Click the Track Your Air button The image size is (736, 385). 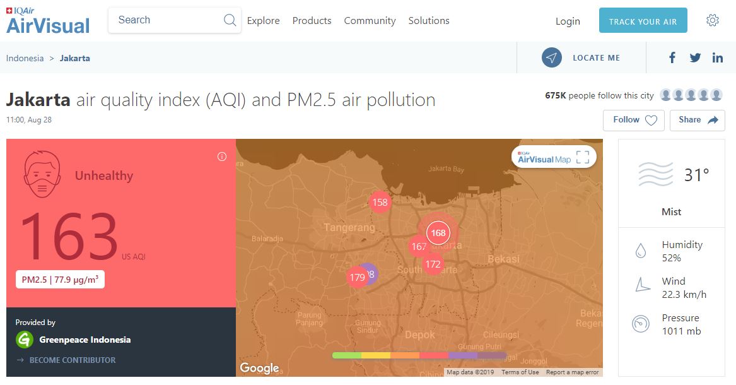click(x=643, y=21)
